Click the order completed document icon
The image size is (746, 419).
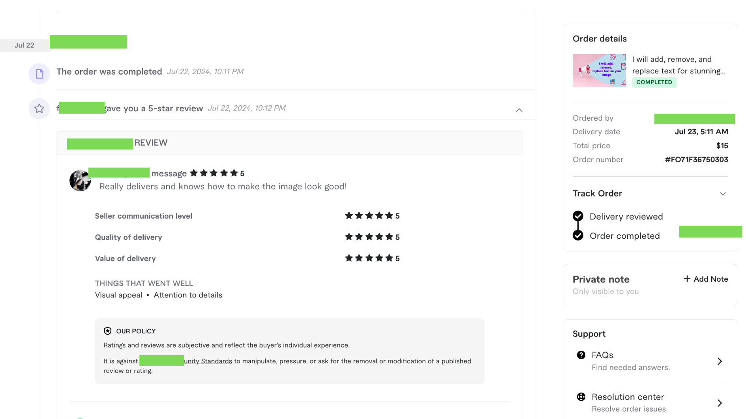coord(39,74)
